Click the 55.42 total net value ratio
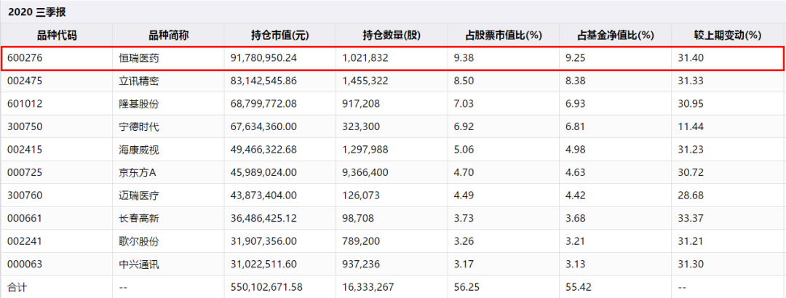 click(x=578, y=288)
